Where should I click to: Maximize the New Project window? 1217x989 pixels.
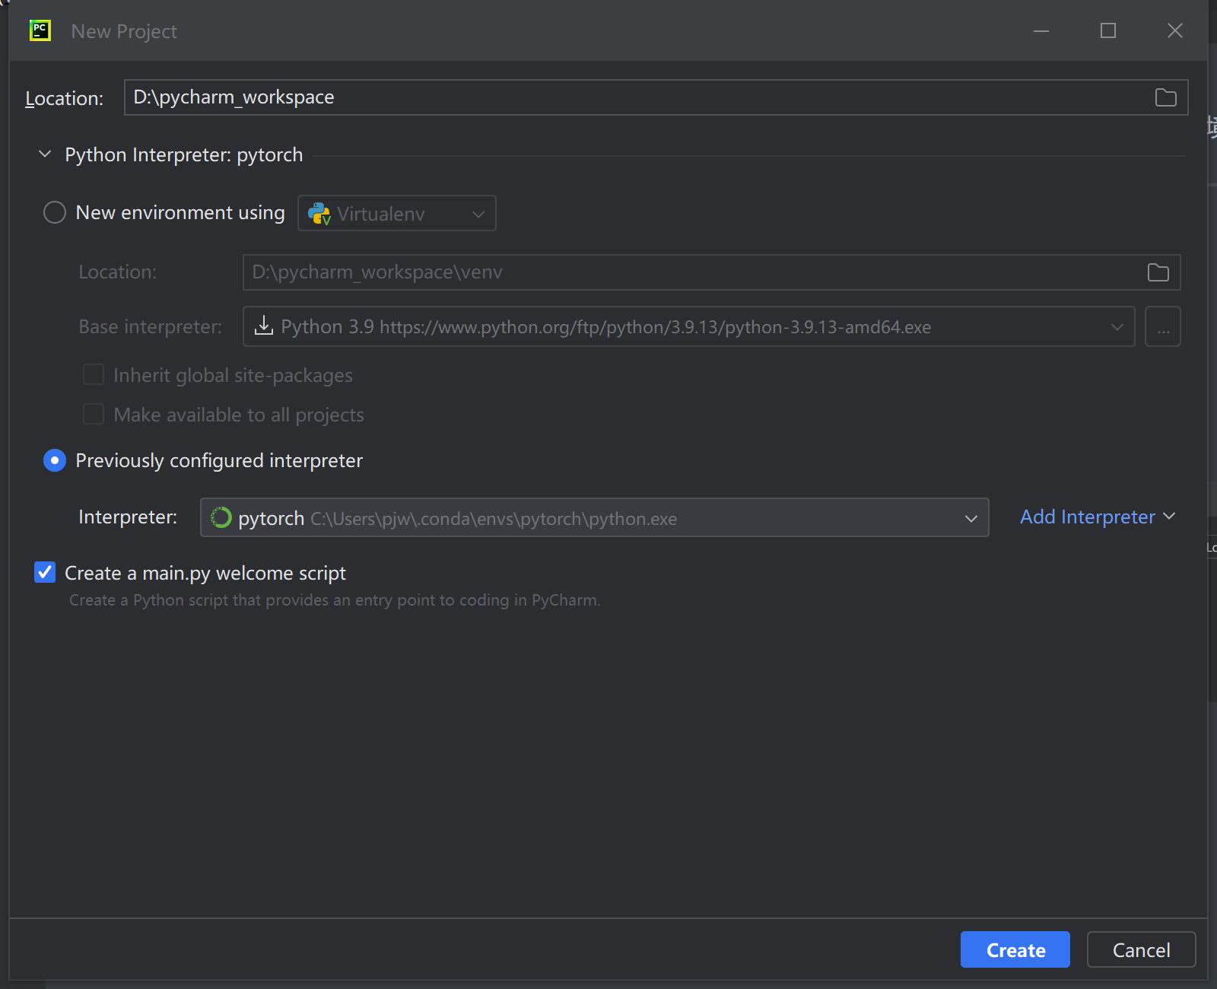tap(1108, 30)
